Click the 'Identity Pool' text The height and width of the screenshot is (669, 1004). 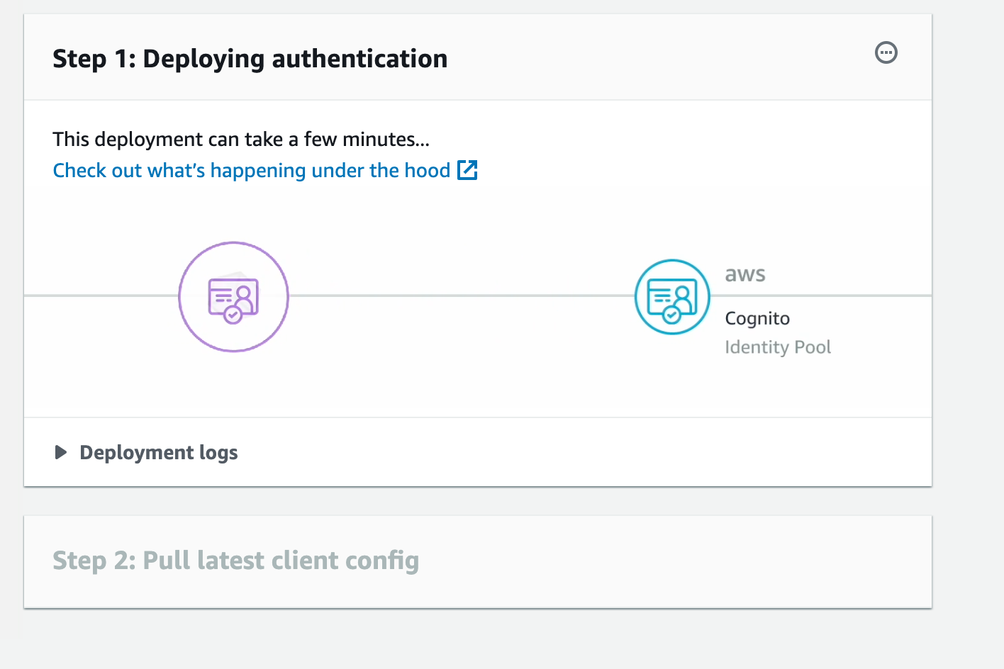click(x=778, y=347)
